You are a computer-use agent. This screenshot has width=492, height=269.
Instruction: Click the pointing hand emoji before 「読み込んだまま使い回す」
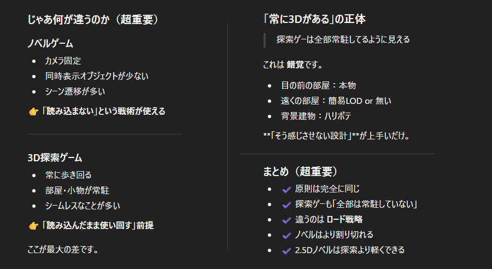coord(33,225)
